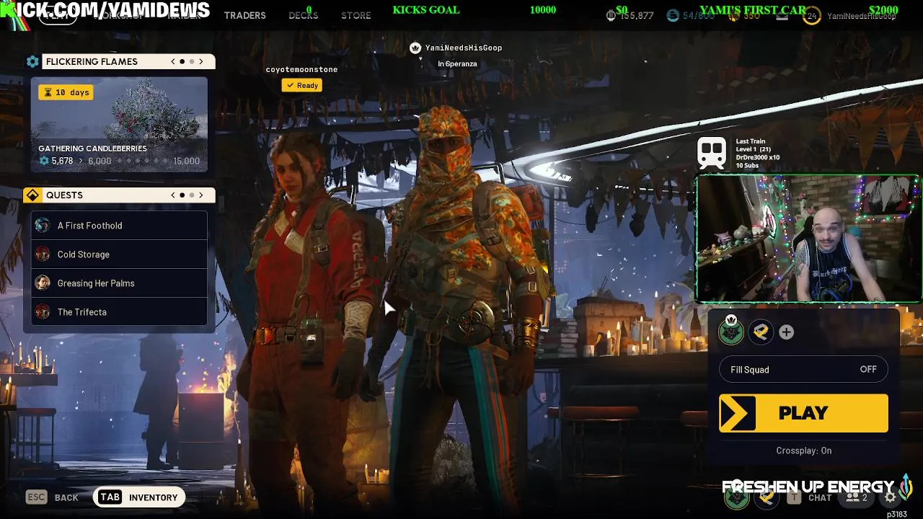
Task: Open the Greasing Her Palms quest
Action: click(x=119, y=283)
